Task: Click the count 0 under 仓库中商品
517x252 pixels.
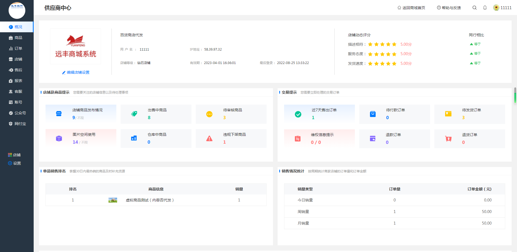Action: click(x=149, y=142)
